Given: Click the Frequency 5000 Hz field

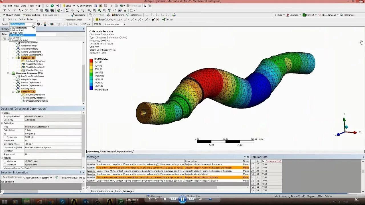Looking at the screenshot, I should pos(53,137).
